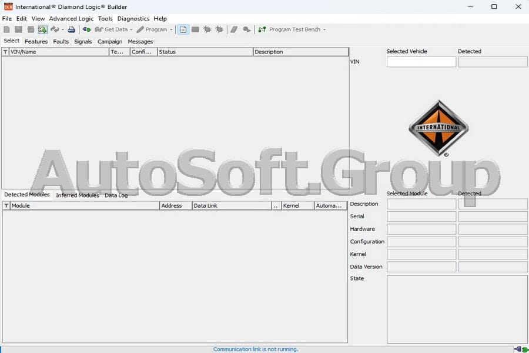Viewport: 529px width, 353px height.
Task: Click the highlighted document view toolbar icon
Action: tap(183, 29)
